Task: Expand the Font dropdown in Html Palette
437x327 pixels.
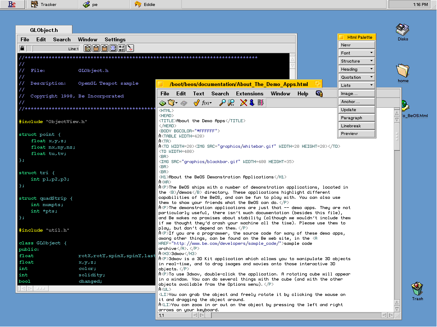Action: tap(357, 53)
